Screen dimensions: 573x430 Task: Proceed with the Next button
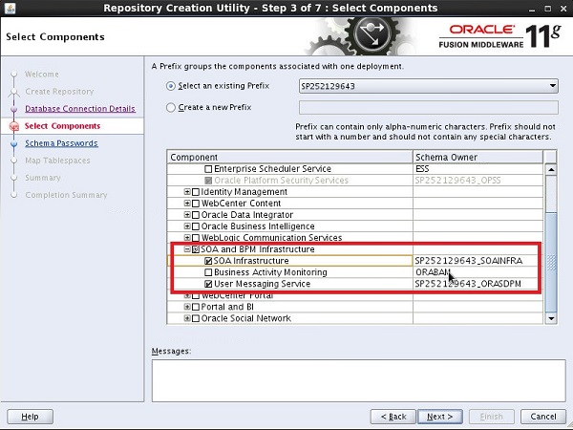[x=440, y=417]
